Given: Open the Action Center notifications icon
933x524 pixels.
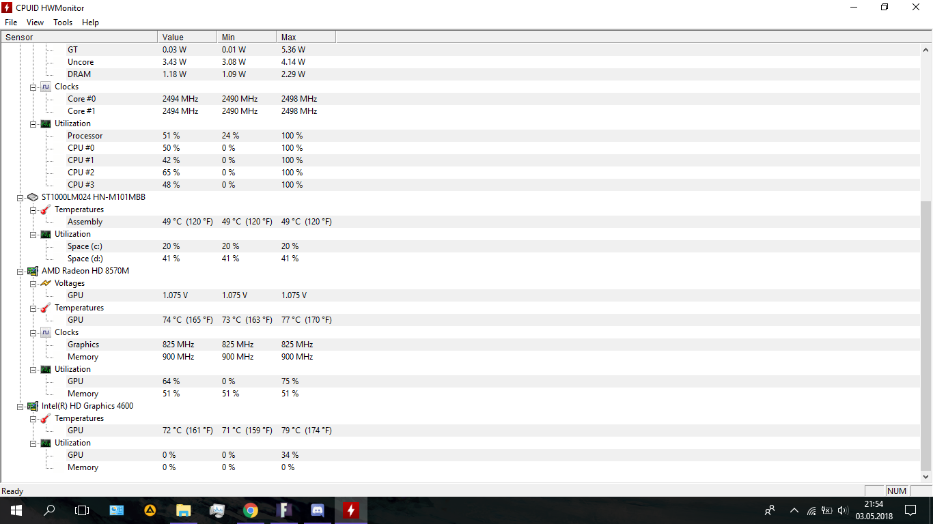Looking at the screenshot, I should pyautogui.click(x=910, y=510).
